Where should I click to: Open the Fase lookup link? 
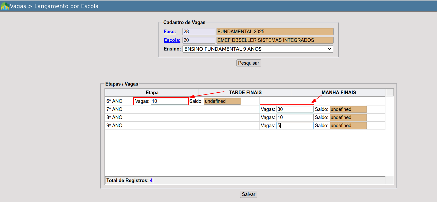[170, 32]
